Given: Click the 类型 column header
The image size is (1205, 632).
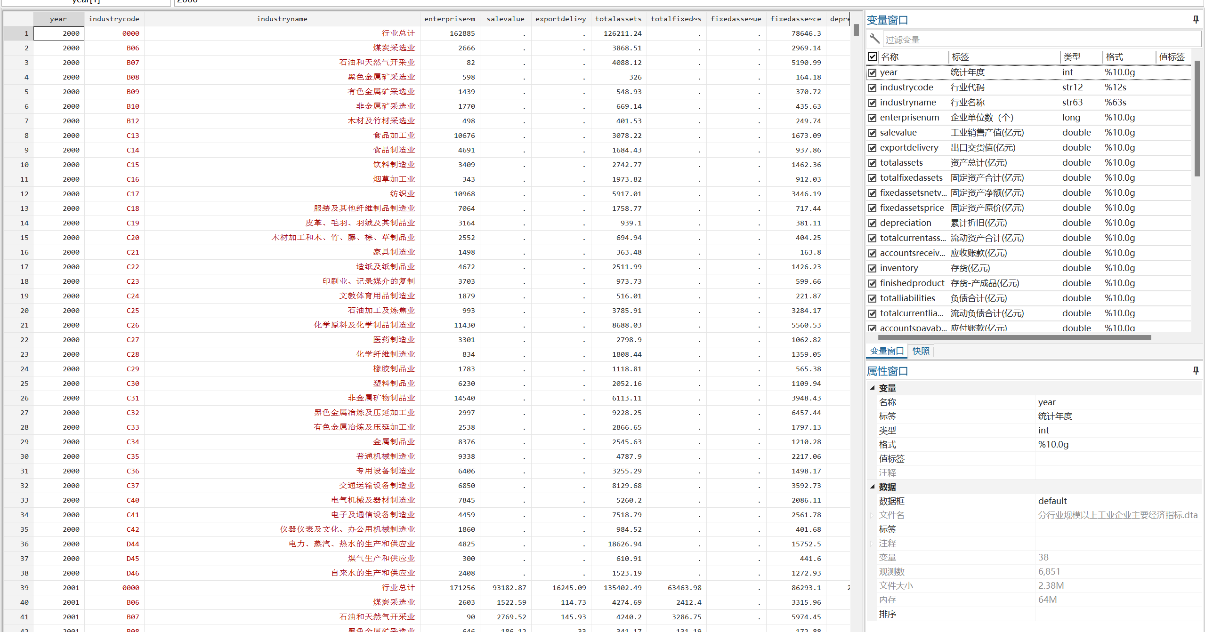Looking at the screenshot, I should 1072,57.
